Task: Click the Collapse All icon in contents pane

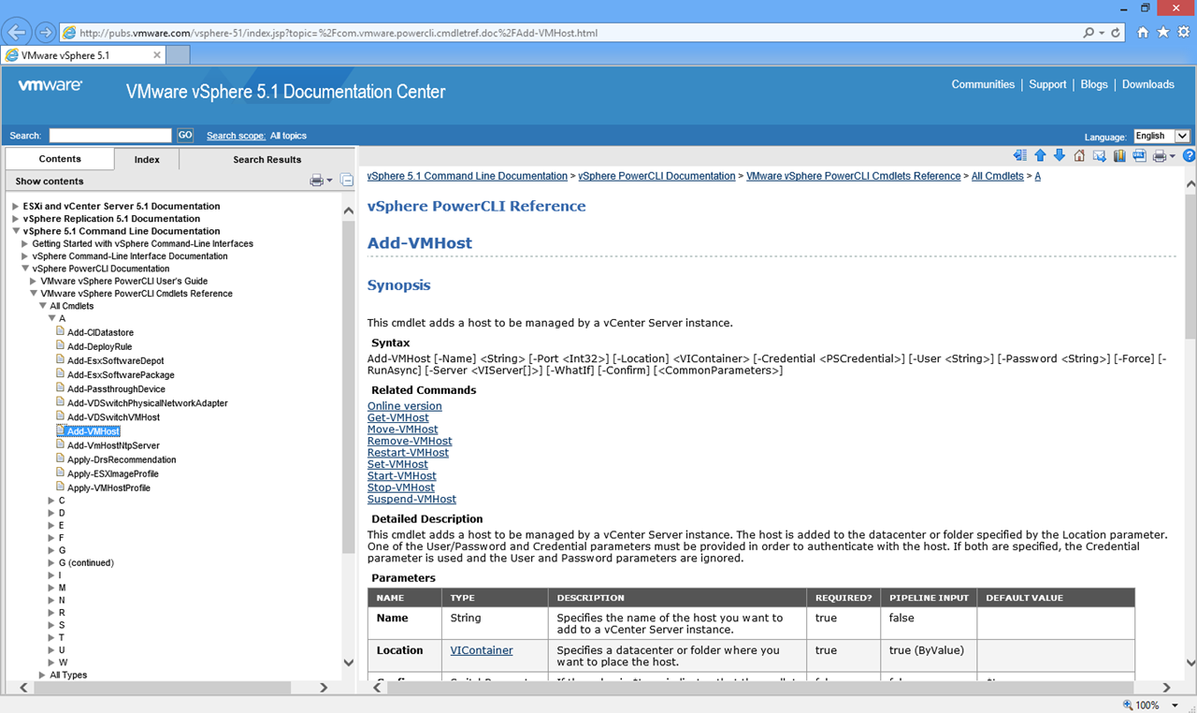Action: pyautogui.click(x=346, y=181)
